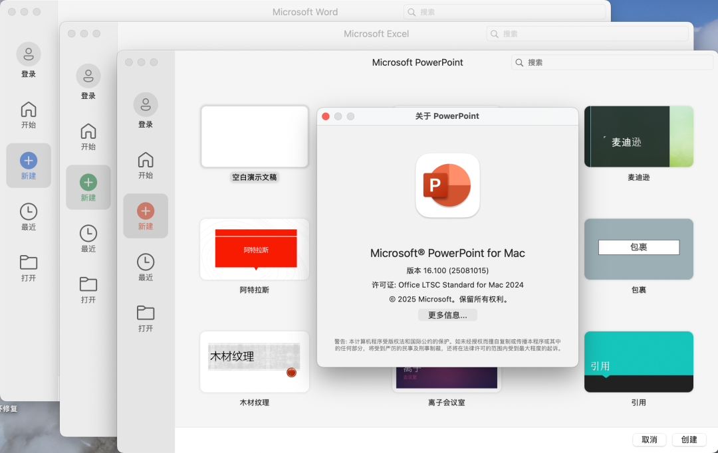Viewport: 718px width, 453px height.
Task: Click the 包裹 caption under the template
Action: pyautogui.click(x=639, y=290)
